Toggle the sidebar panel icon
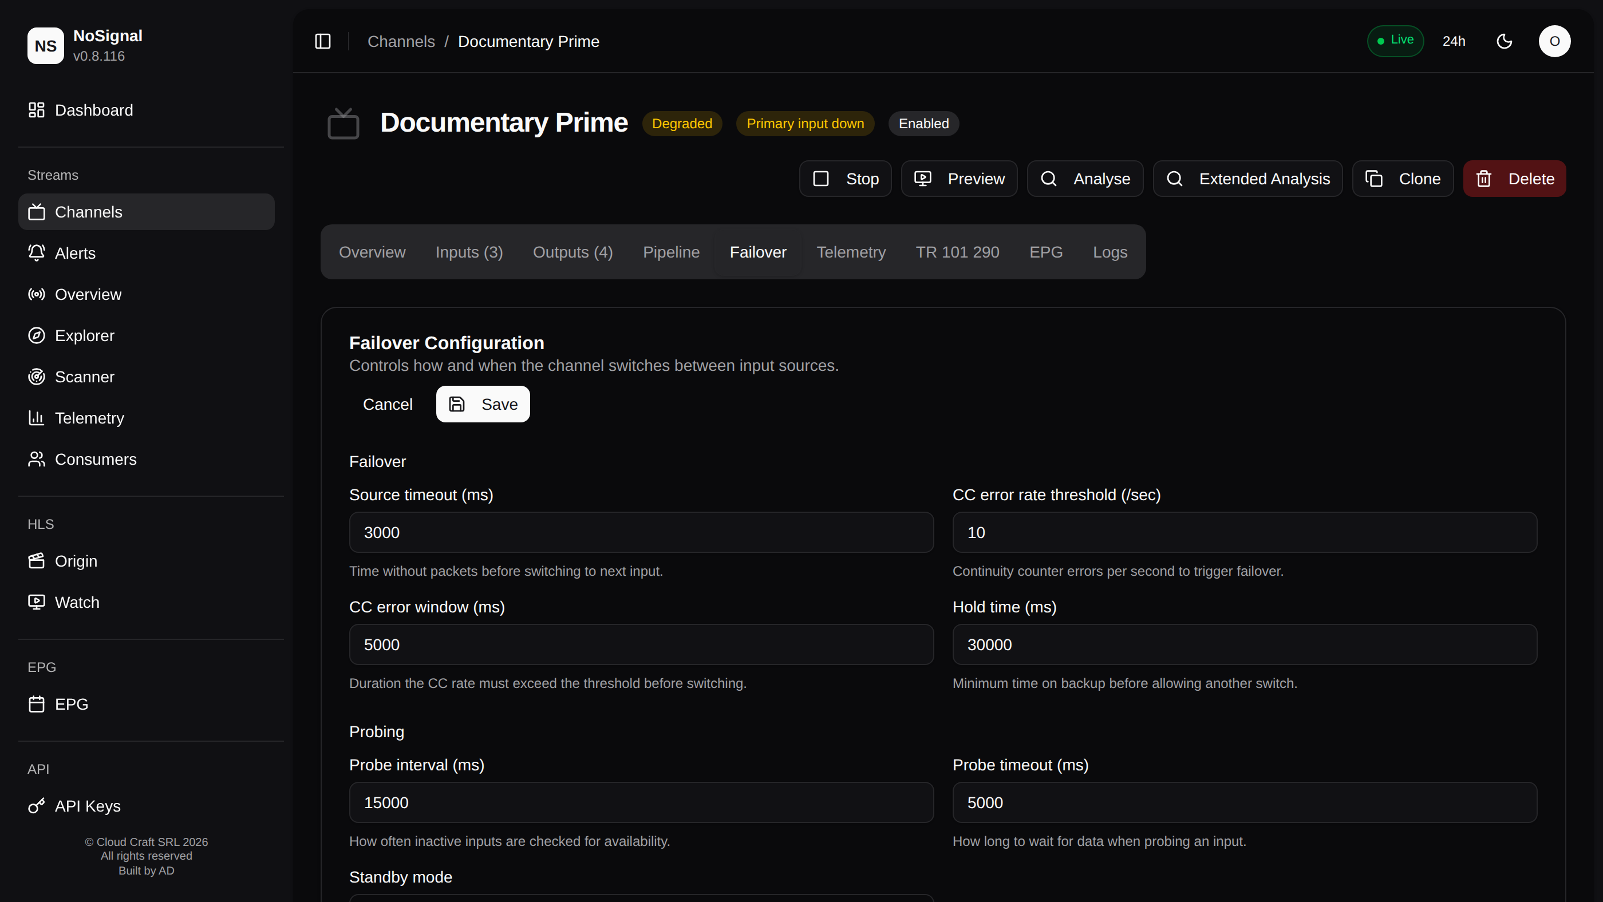 tap(322, 41)
